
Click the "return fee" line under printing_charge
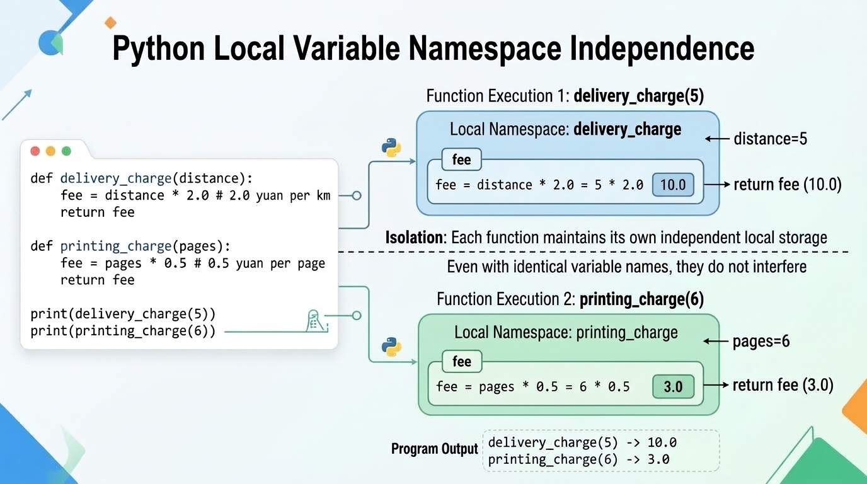98,280
